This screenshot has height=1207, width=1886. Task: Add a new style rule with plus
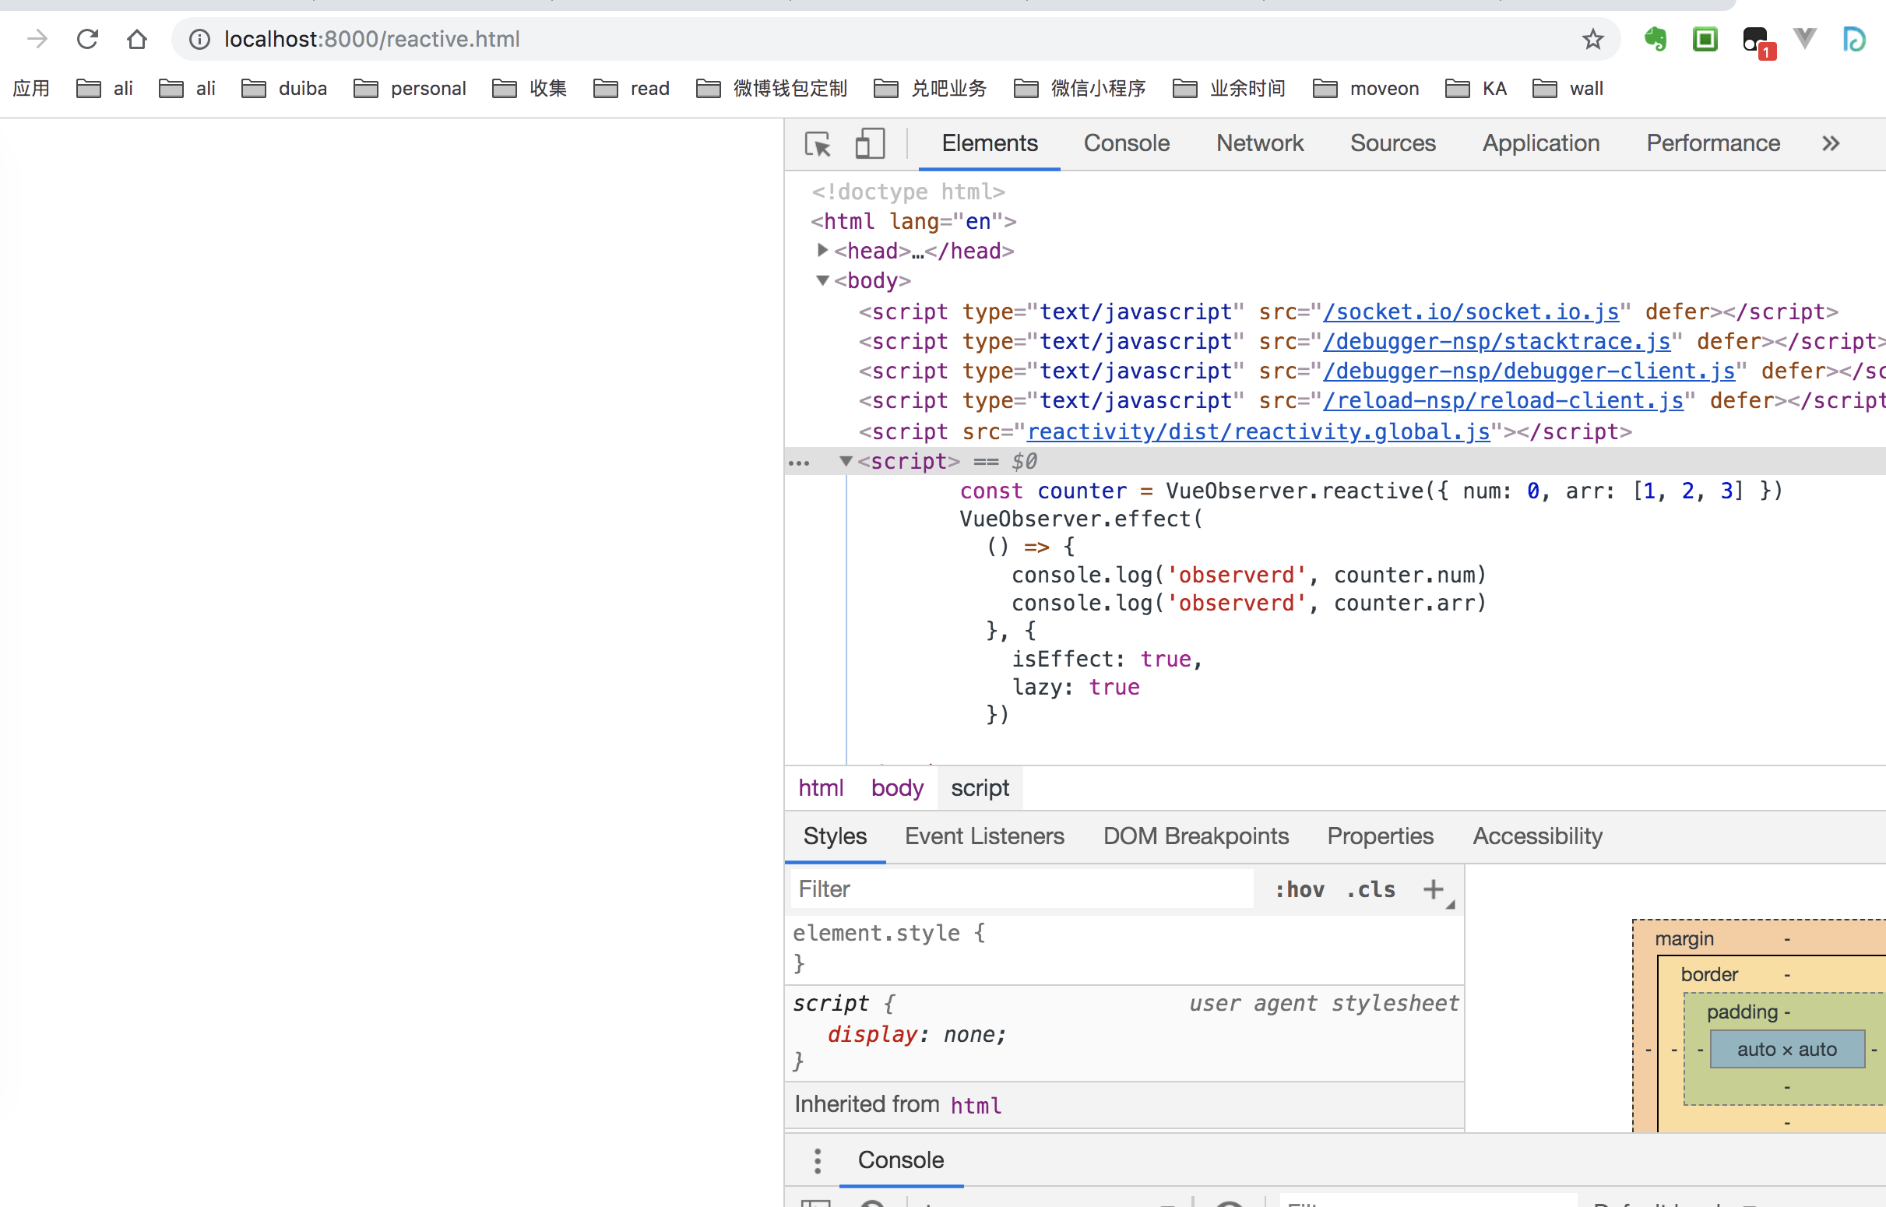(1433, 889)
